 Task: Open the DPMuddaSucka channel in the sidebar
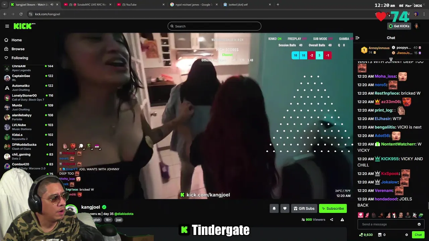coord(28,146)
